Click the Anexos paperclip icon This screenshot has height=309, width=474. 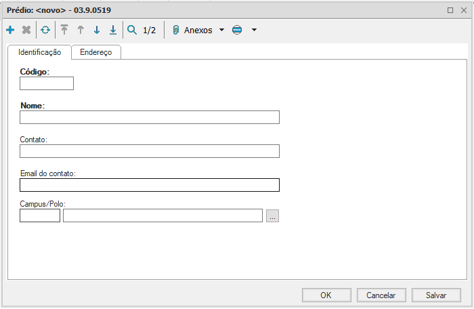pyautogui.click(x=175, y=30)
